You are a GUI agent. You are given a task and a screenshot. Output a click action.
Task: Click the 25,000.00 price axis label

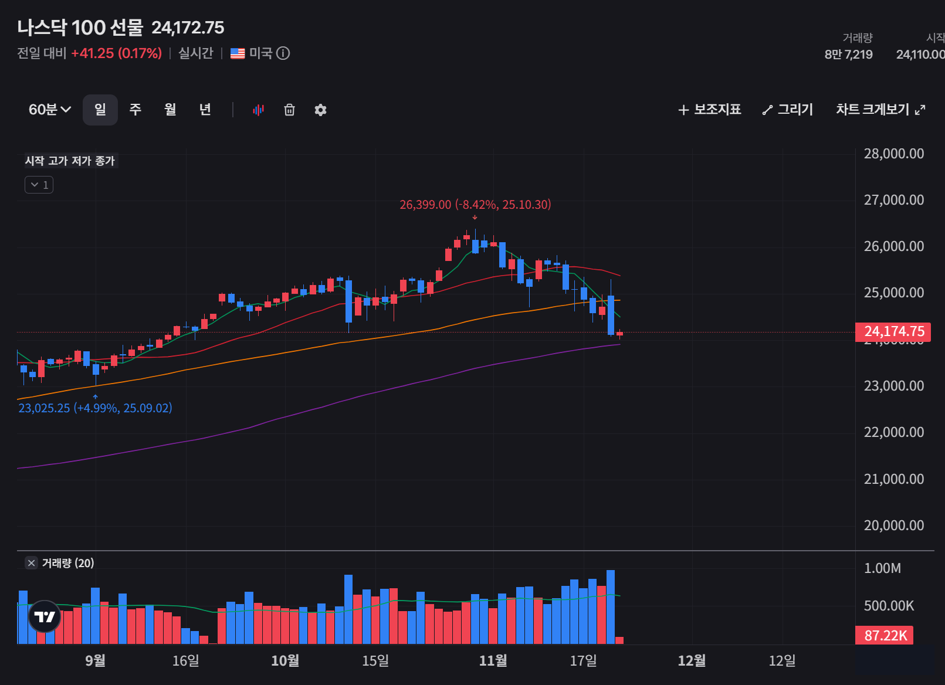coord(893,293)
